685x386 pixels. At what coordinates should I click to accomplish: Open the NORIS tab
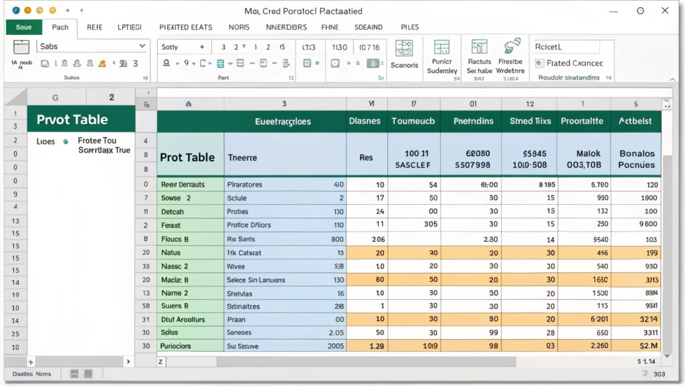[x=239, y=27]
